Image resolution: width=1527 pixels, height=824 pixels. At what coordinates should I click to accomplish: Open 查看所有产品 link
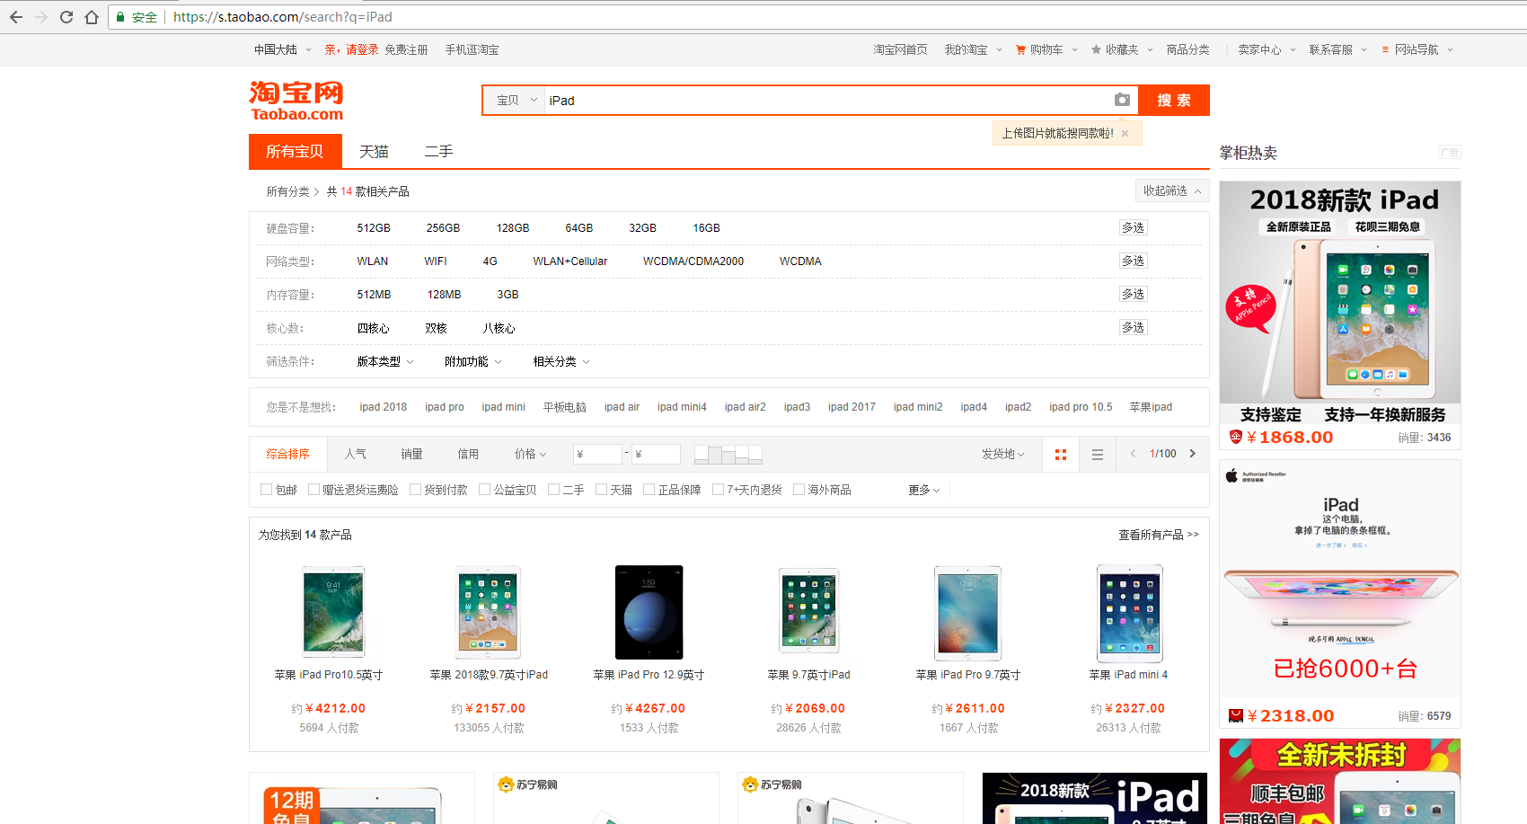tap(1159, 535)
